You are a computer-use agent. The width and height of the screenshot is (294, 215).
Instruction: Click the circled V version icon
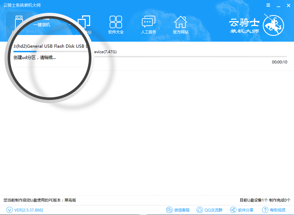[10, 210]
